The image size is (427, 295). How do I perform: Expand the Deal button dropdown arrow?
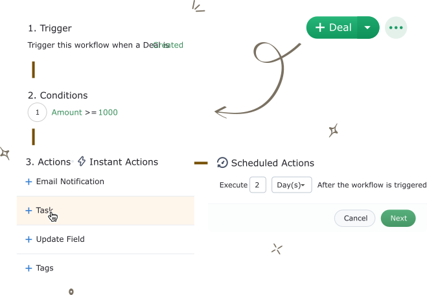367,27
